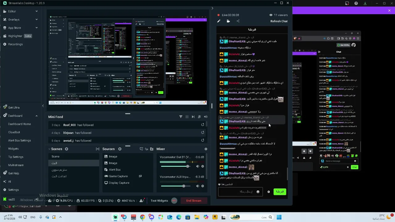
Task: Open Voicemeeter AUX Input settings gear
Action: 203,186
